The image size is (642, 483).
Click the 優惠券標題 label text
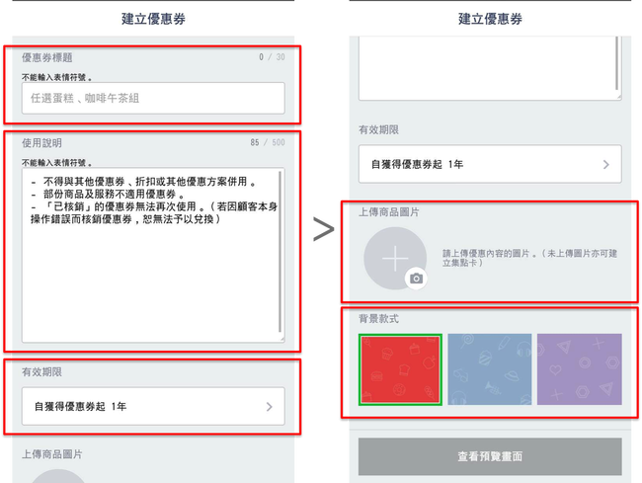[47, 57]
